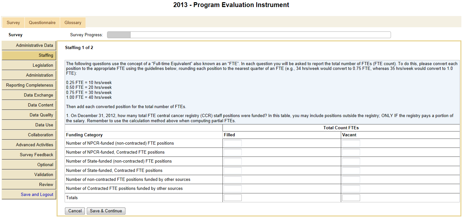Focus Filled field for State-funded non-contracted positions
Screen dimensions: 463x220
(233, 161)
